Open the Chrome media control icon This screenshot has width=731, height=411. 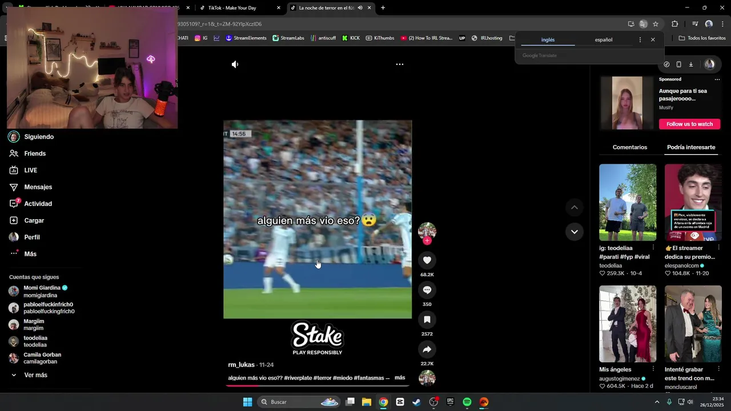(695, 24)
